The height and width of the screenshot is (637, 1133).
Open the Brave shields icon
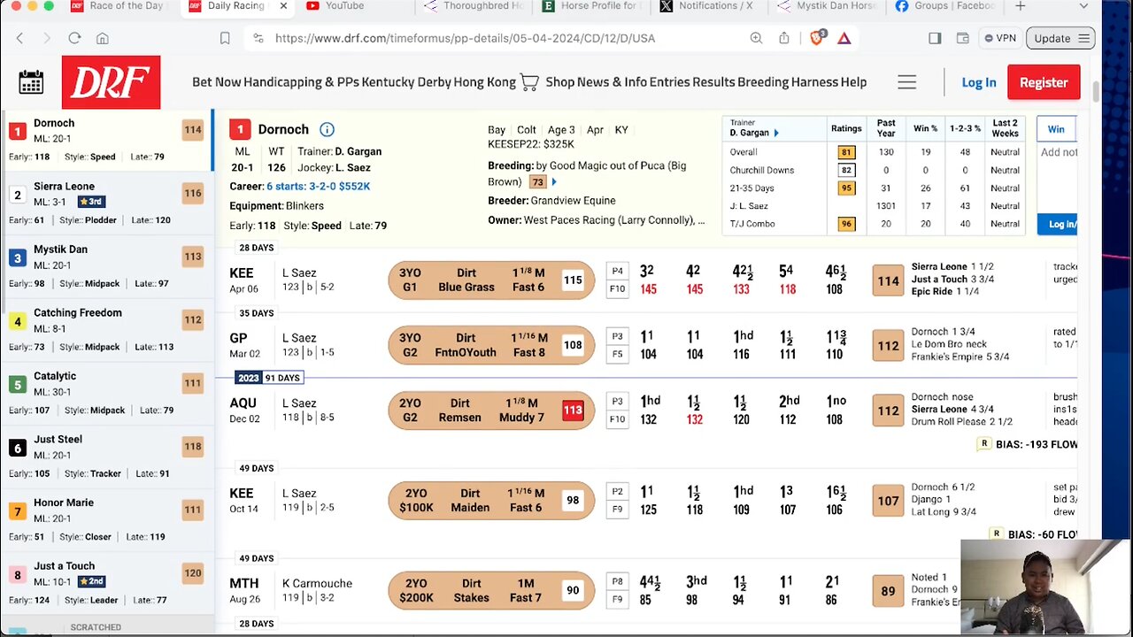[815, 38]
